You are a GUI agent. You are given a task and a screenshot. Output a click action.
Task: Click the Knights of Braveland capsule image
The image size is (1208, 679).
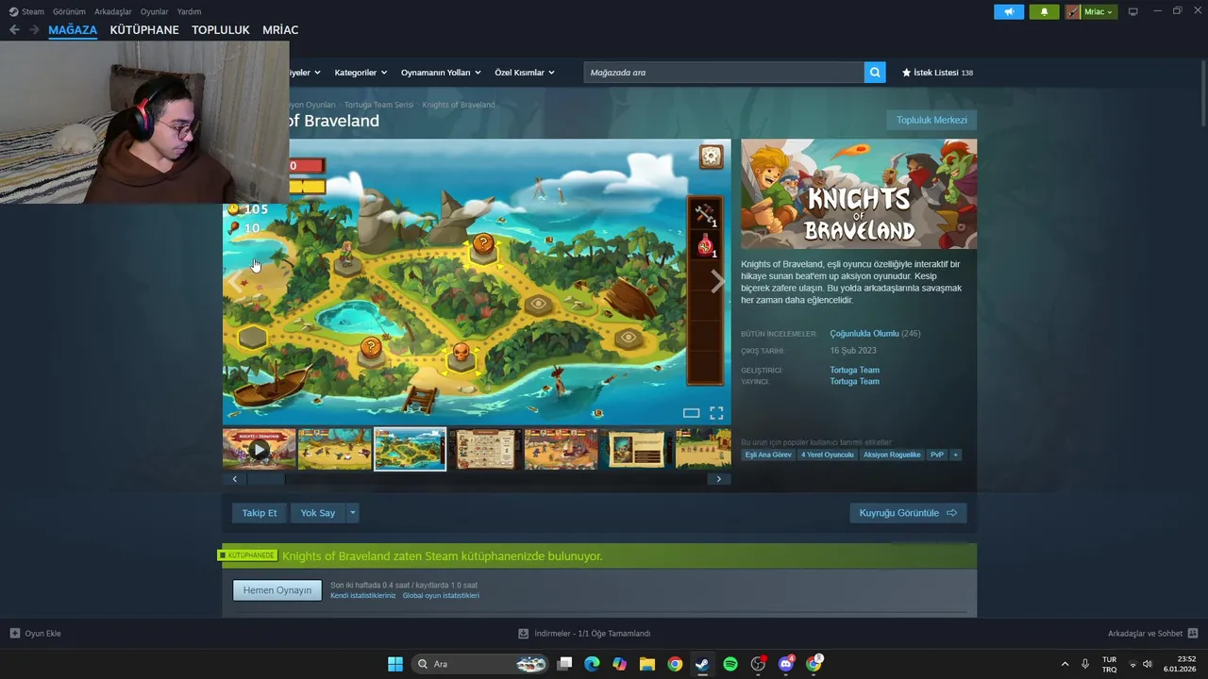[x=859, y=194]
